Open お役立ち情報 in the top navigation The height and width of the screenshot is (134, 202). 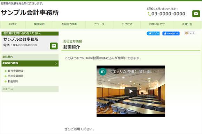pyautogui.click(x=69, y=24)
